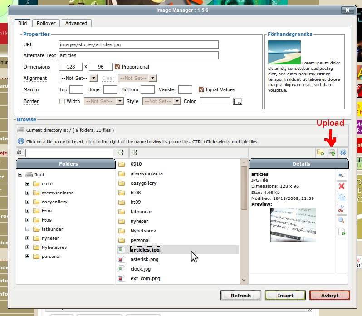Click the height field showing 96

[x=101, y=67]
